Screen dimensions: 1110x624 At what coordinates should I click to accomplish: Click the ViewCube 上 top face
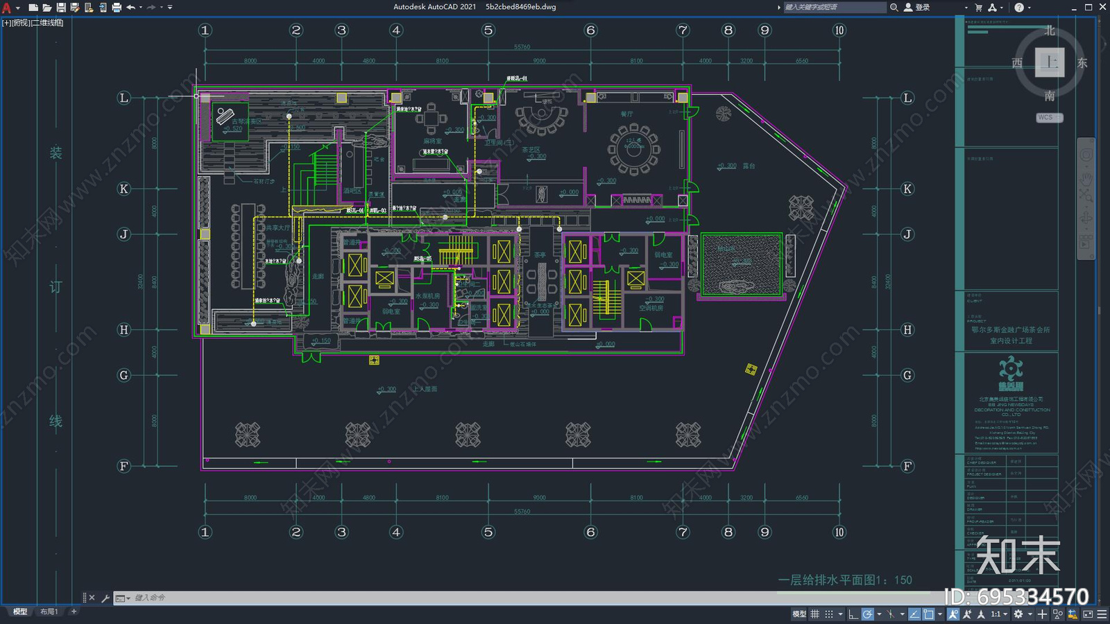1050,63
